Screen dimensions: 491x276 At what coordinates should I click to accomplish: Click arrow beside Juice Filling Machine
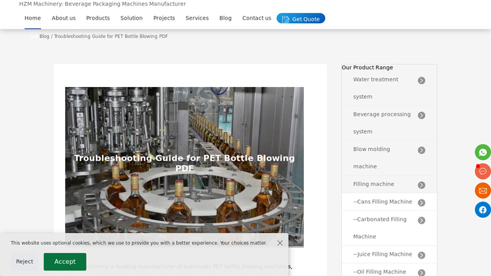pos(422,255)
